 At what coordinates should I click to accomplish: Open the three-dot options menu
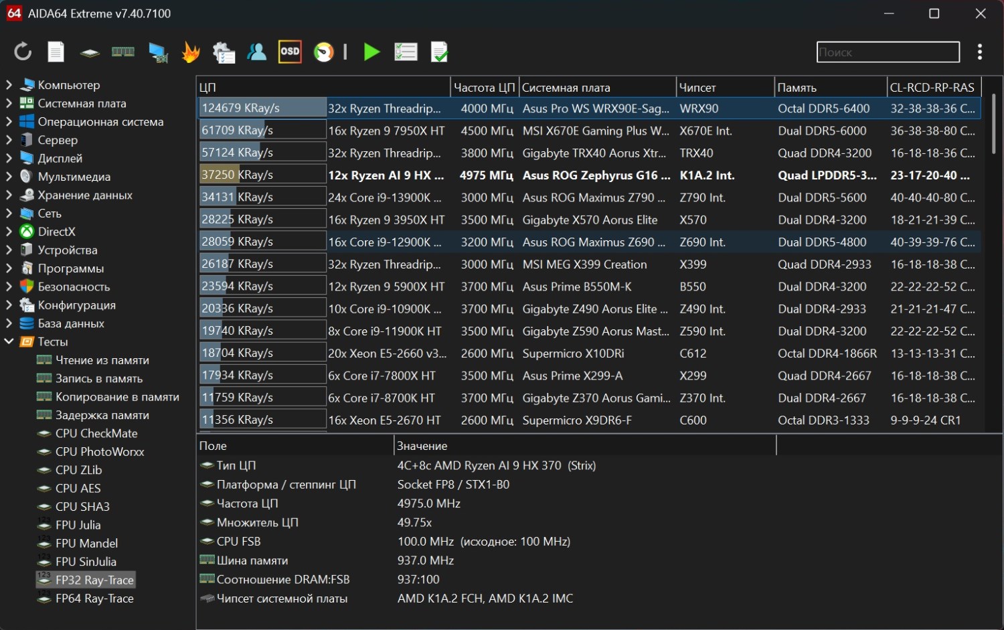[x=980, y=52]
